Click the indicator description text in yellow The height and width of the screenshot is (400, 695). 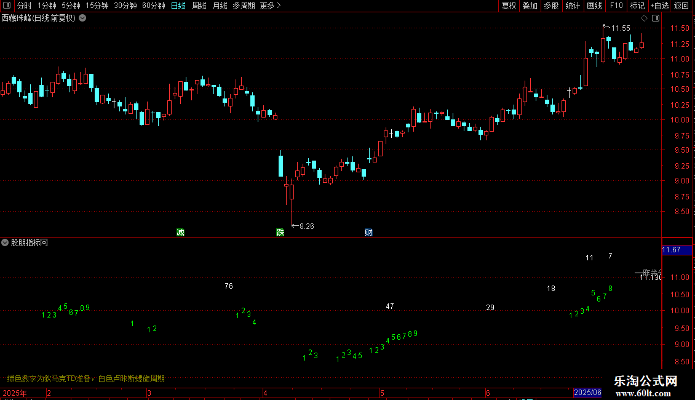pyautogui.click(x=86, y=378)
